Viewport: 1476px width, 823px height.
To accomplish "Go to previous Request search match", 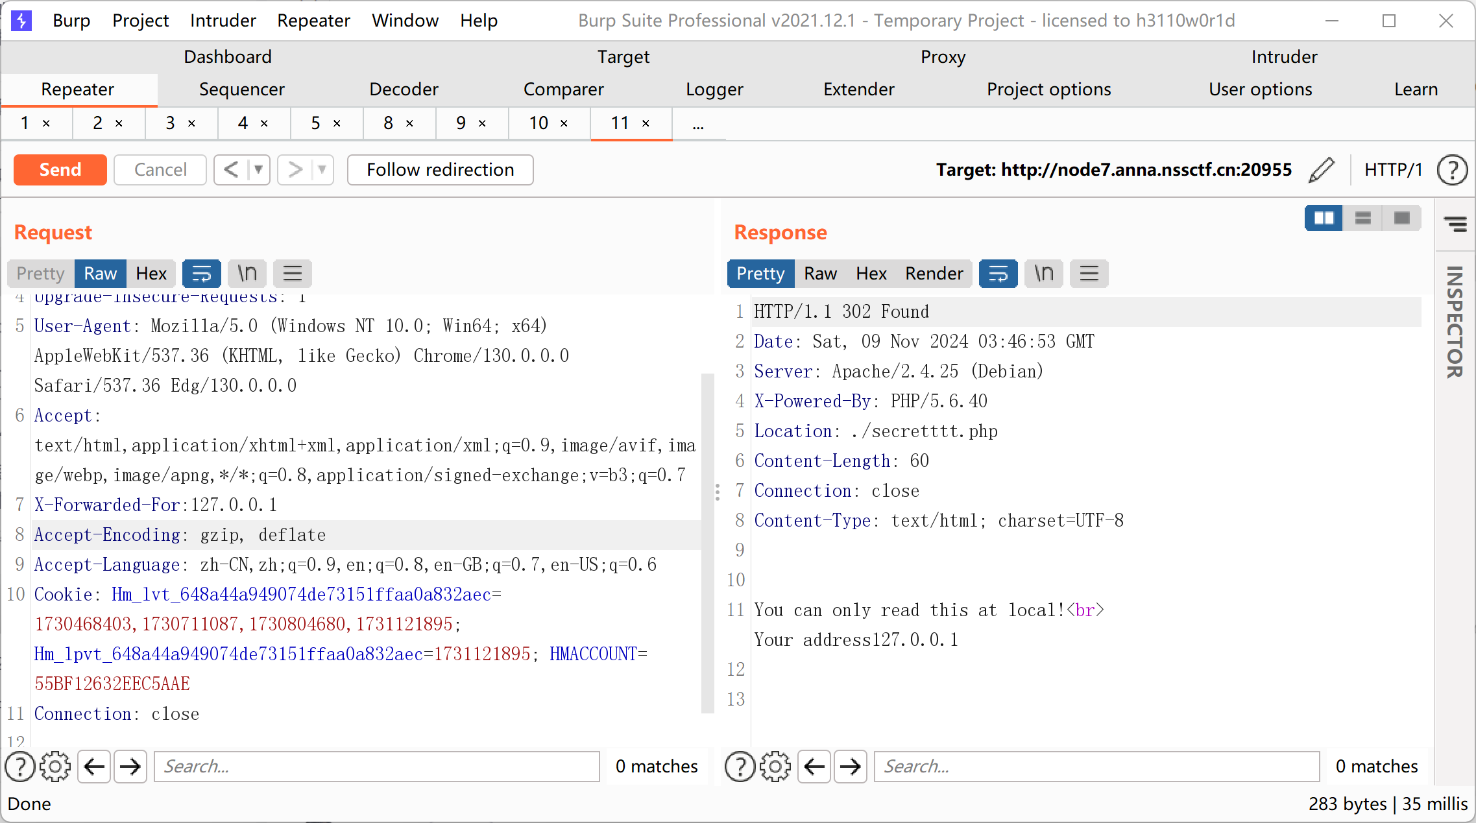I will 95,767.
